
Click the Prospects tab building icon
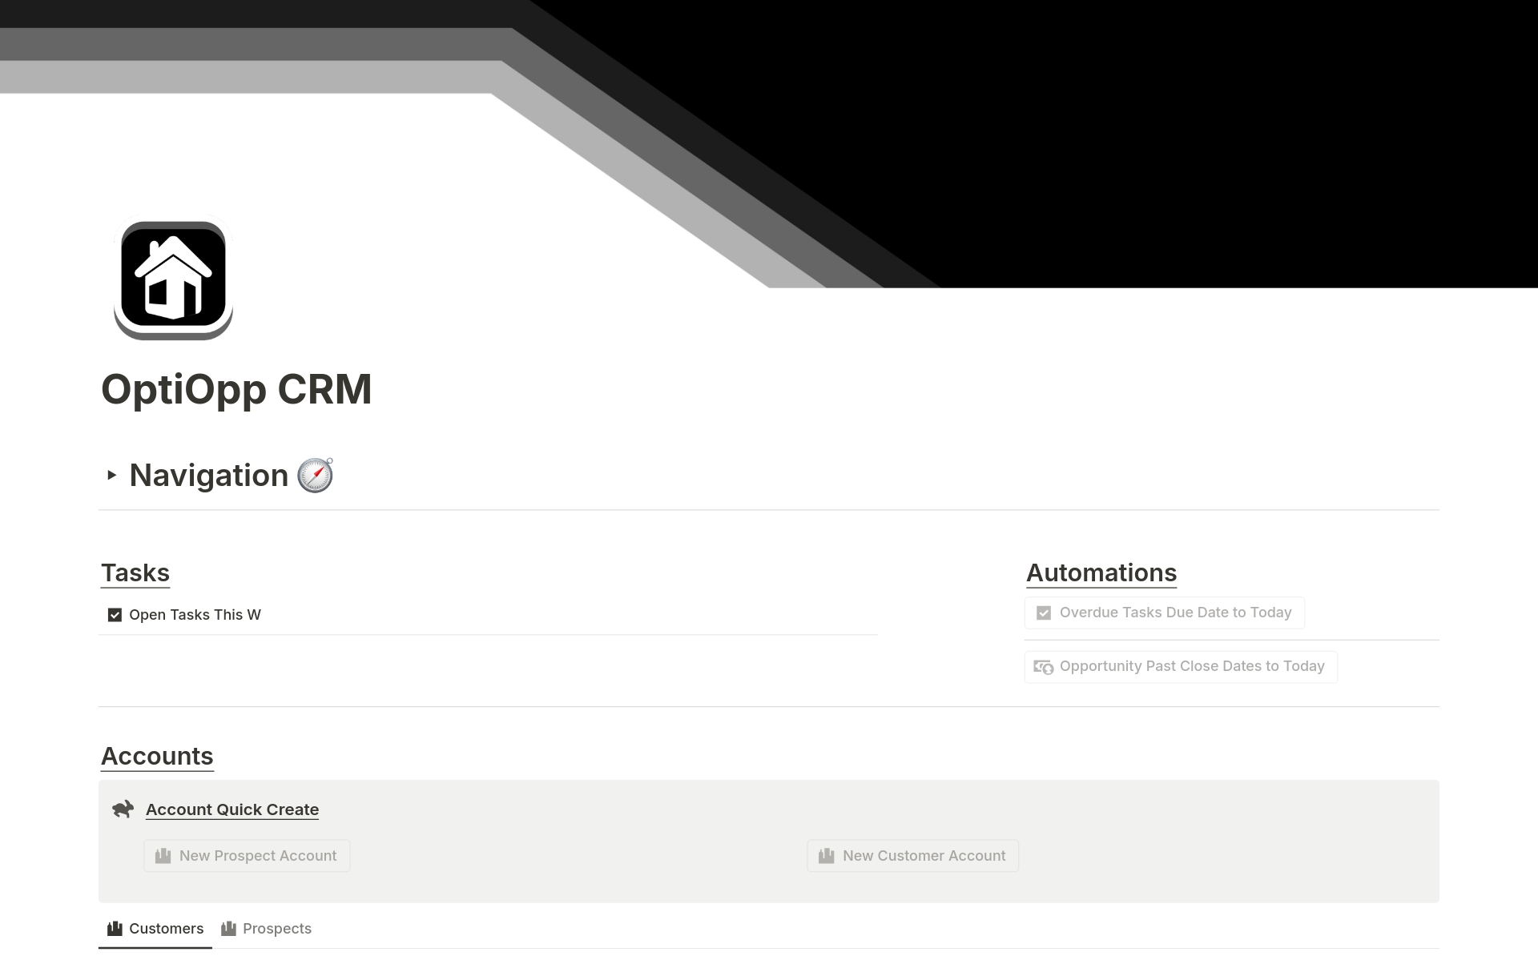click(229, 928)
